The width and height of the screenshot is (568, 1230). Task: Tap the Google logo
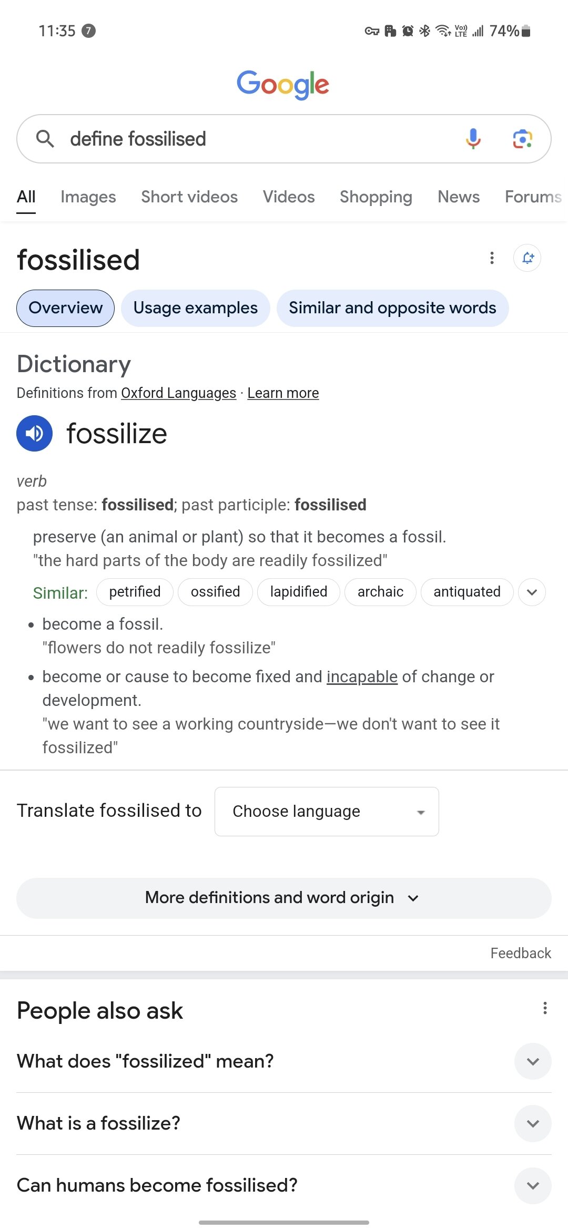pos(283,84)
